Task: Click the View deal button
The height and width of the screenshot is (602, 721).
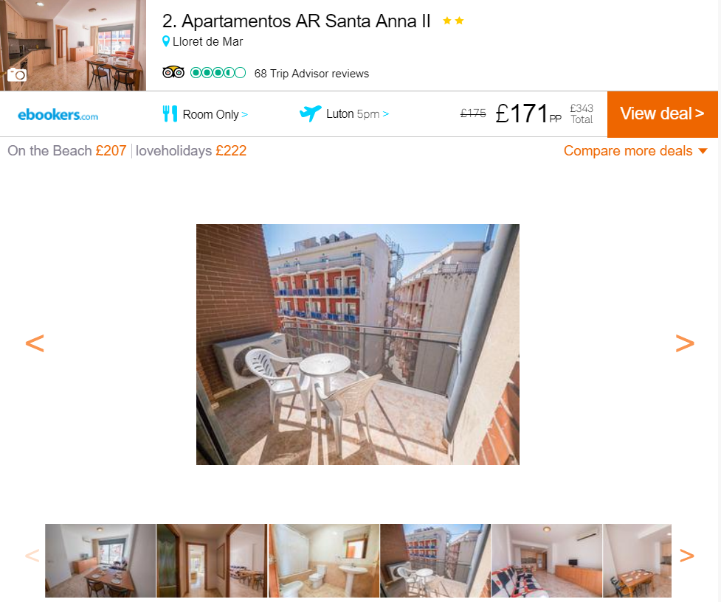Action: tap(662, 114)
